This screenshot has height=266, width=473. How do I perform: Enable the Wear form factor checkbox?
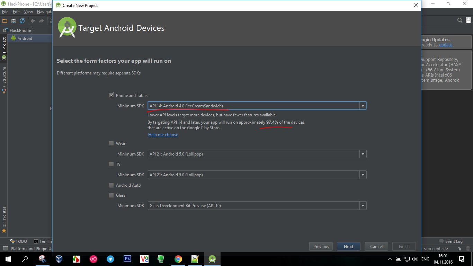coord(111,143)
